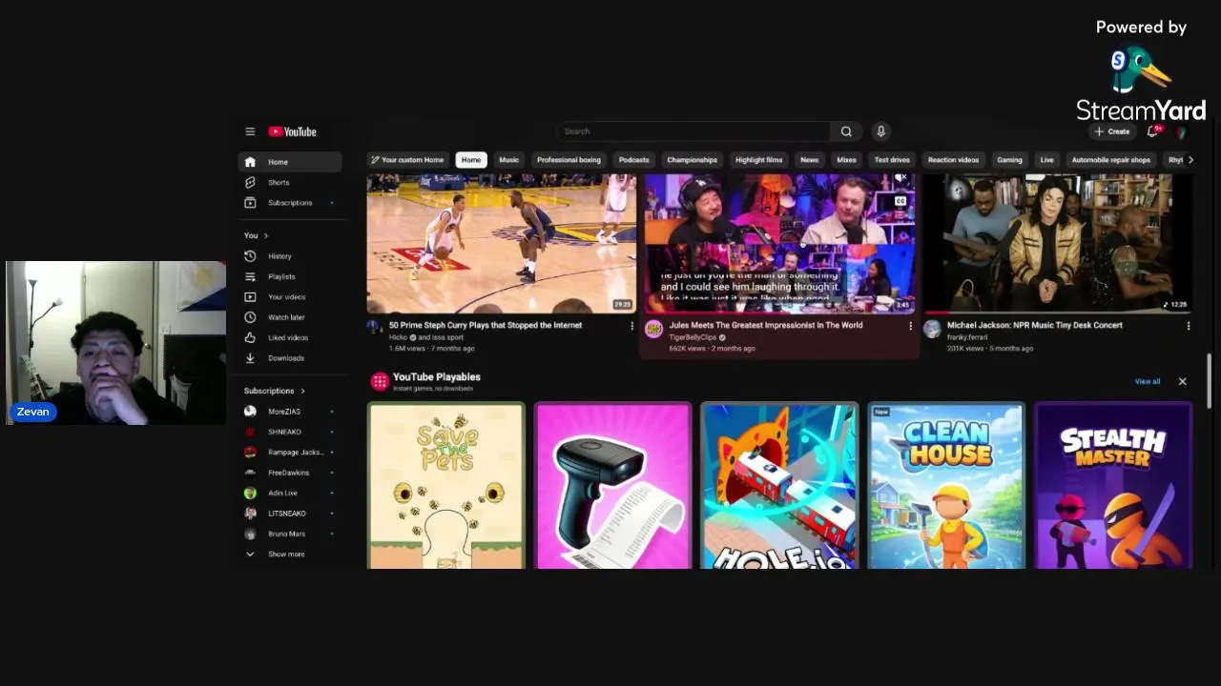The image size is (1221, 686).
Task: Open the notifications bell
Action: pyautogui.click(x=1153, y=131)
